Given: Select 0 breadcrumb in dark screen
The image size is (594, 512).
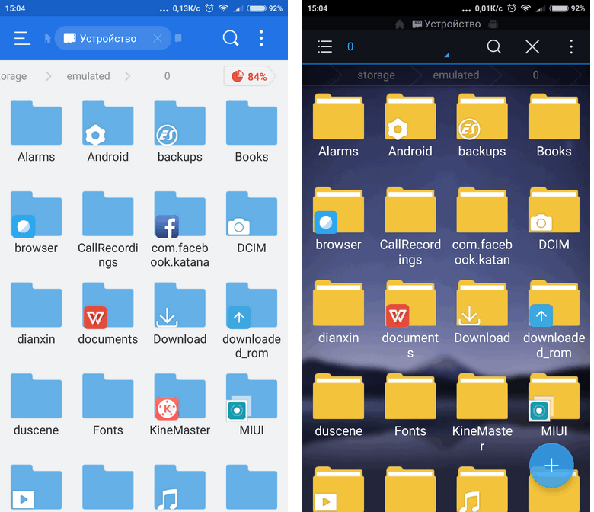Looking at the screenshot, I should click(535, 75).
